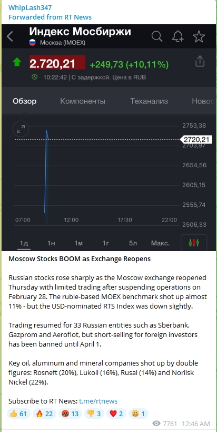Toggle the fire emoji reaction
Screen dimensions: 217x432
click(x=44, y=414)
